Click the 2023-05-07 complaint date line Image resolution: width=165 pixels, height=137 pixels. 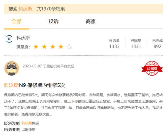pos(48,66)
